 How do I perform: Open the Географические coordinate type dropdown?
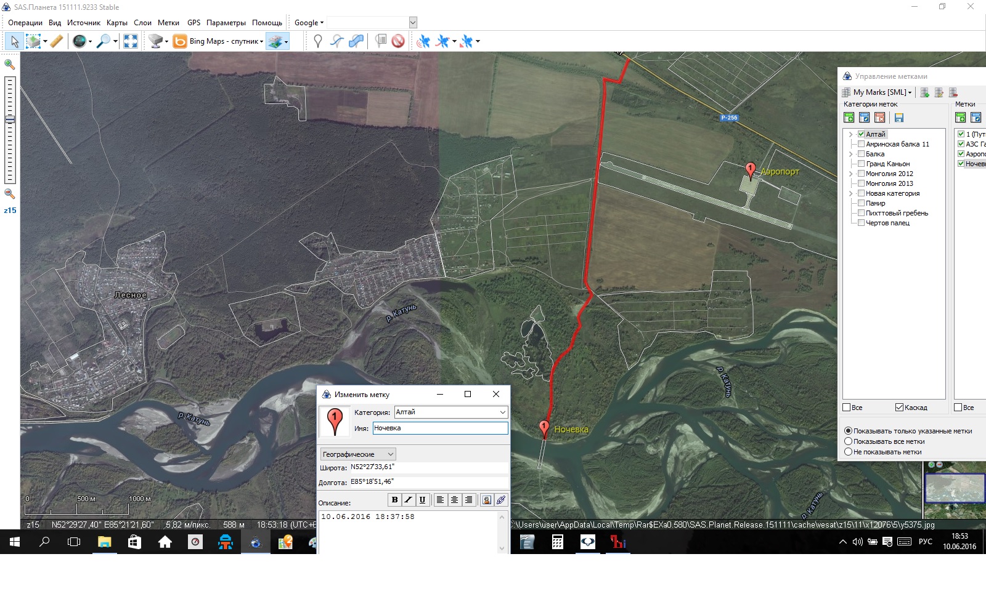click(390, 454)
